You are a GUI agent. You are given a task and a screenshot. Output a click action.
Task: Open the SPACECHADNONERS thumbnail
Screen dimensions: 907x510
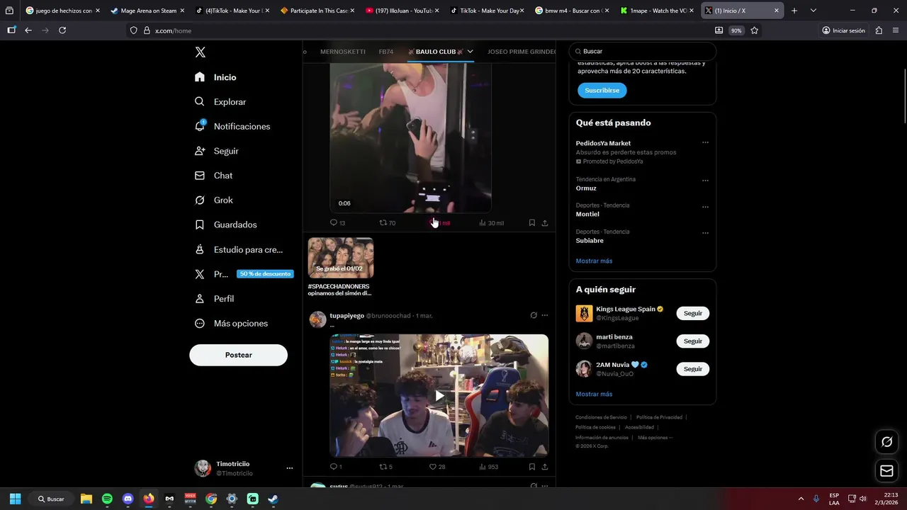340,257
